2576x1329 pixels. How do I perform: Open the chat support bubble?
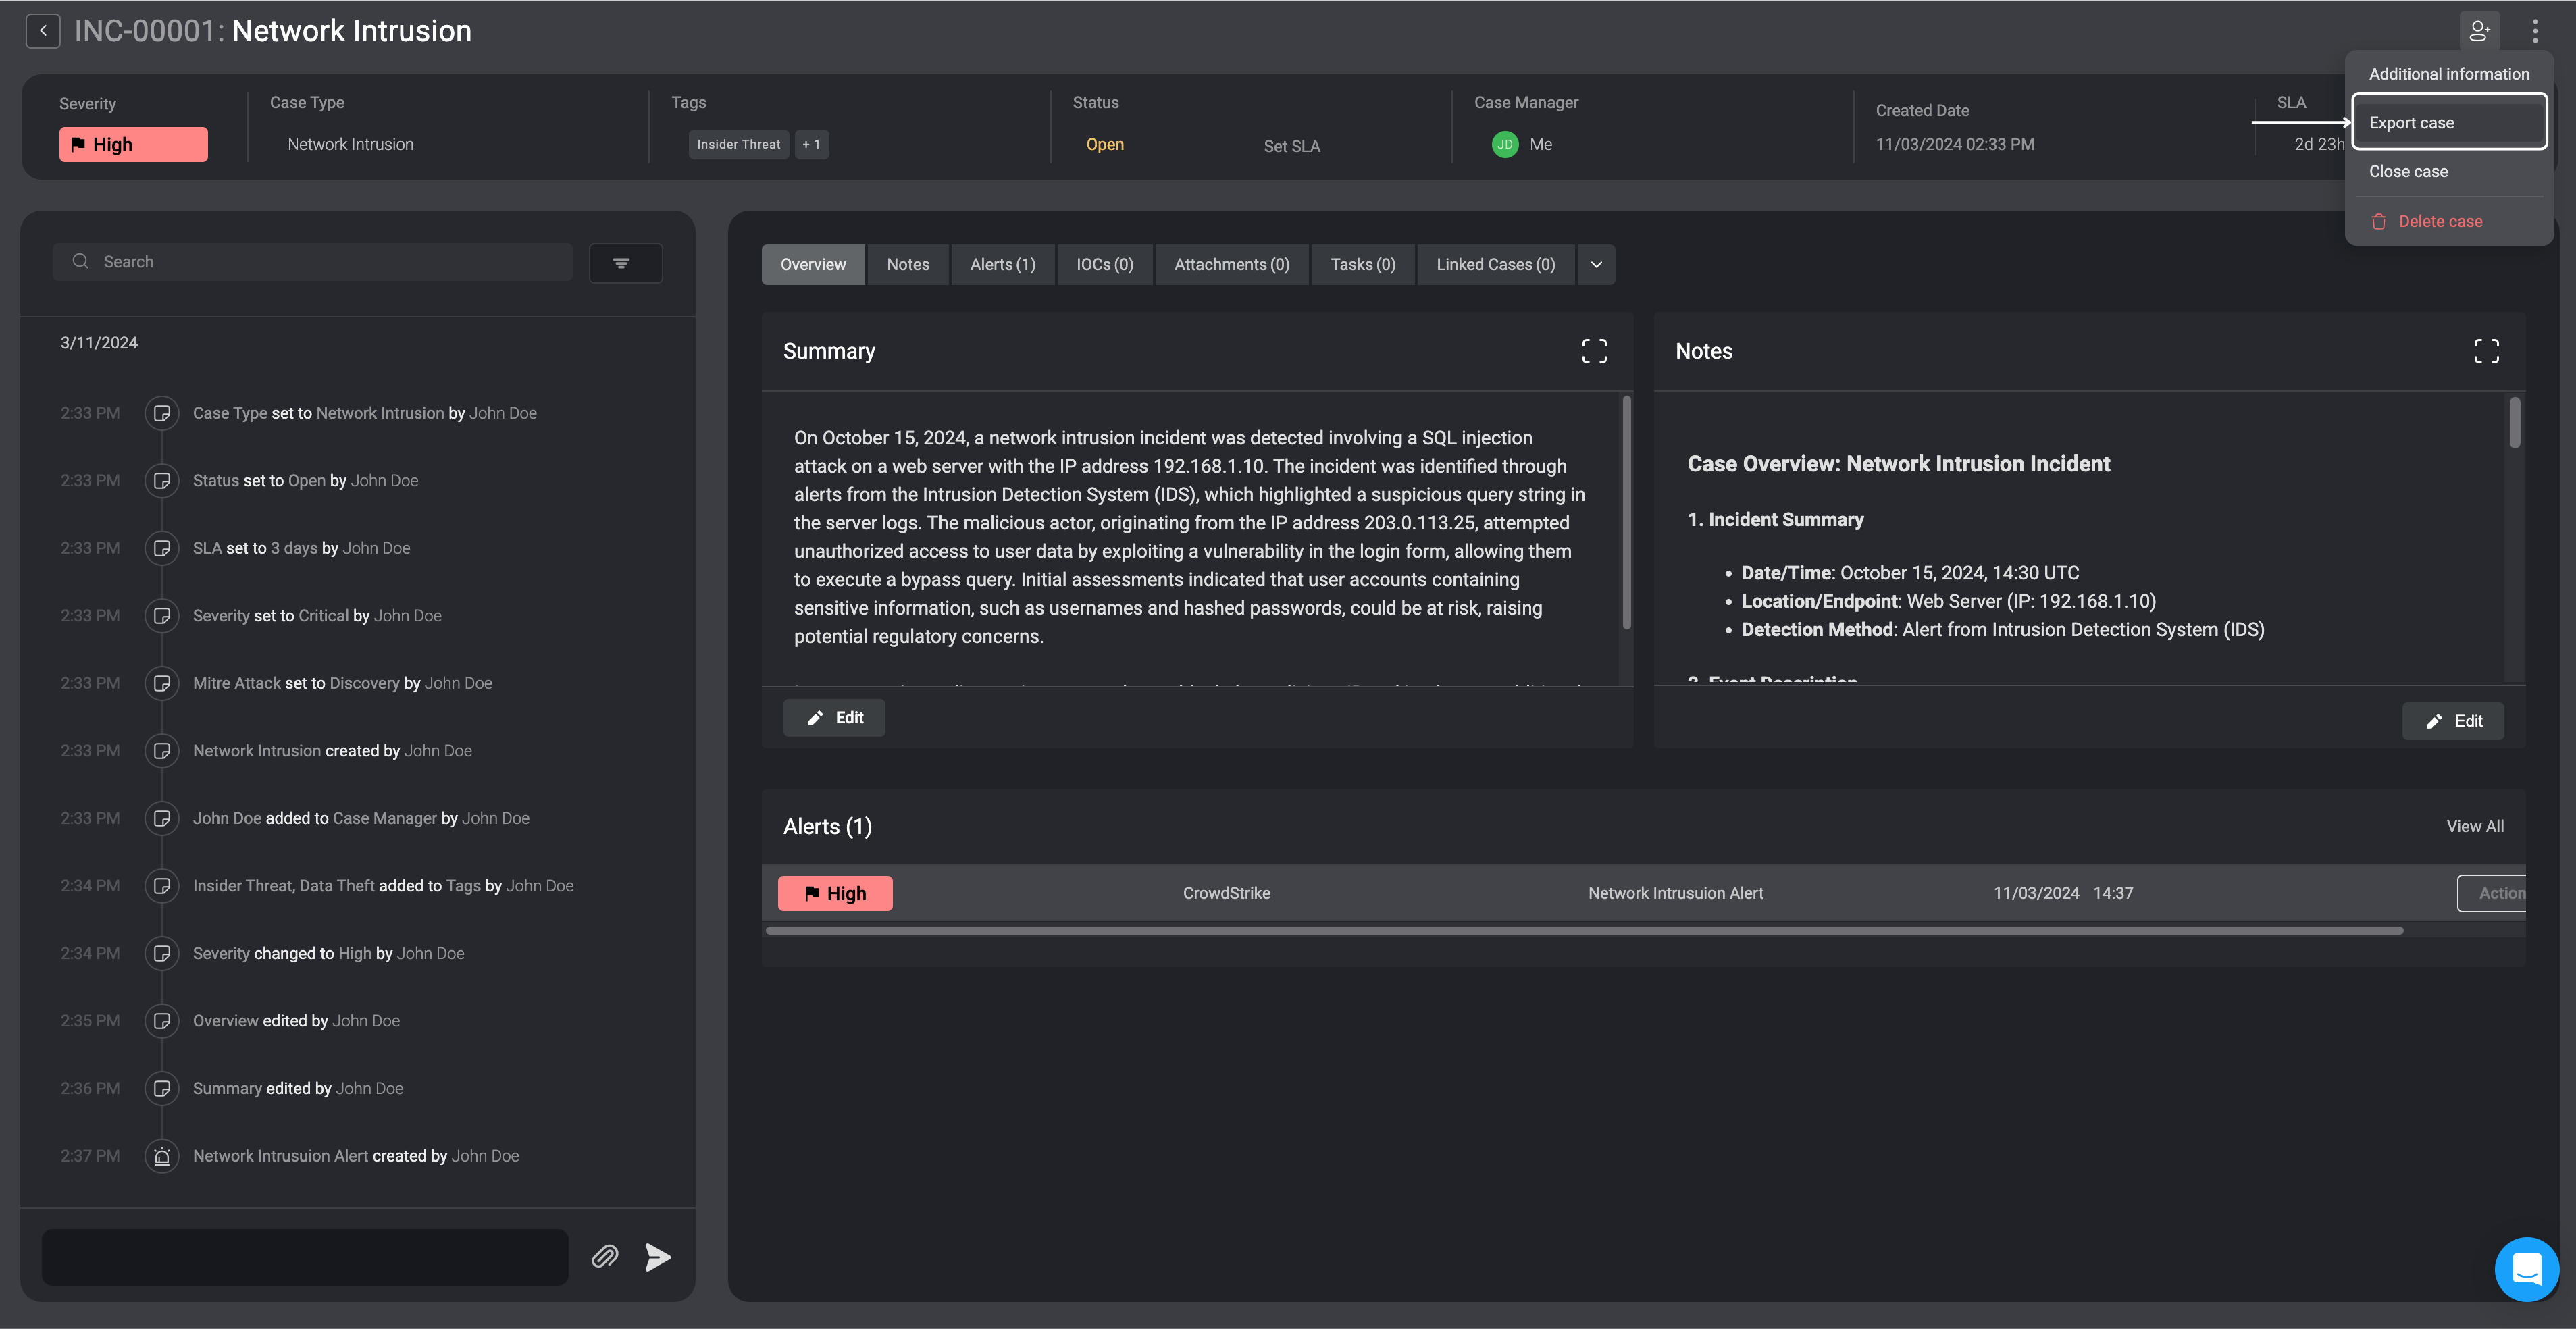2526,1269
